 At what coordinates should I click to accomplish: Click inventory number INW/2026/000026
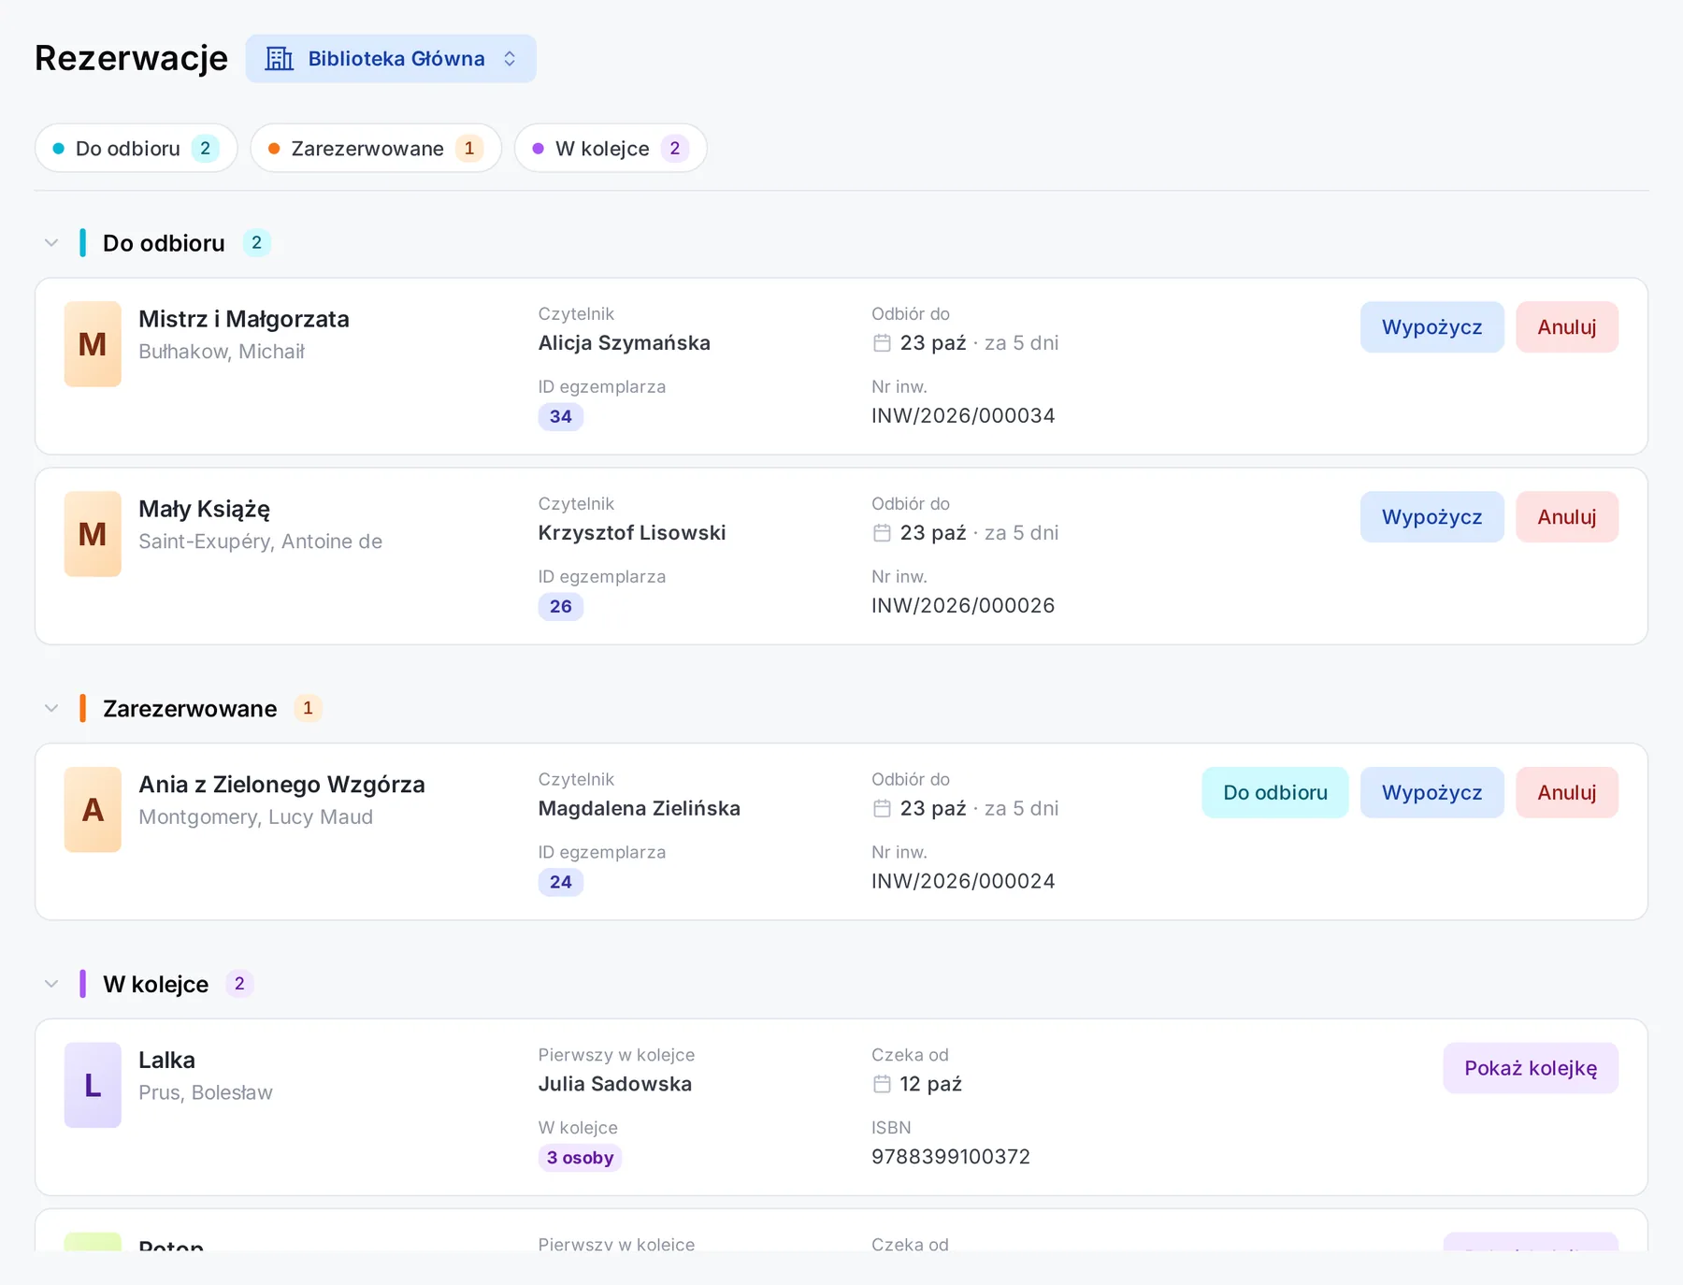coord(963,606)
